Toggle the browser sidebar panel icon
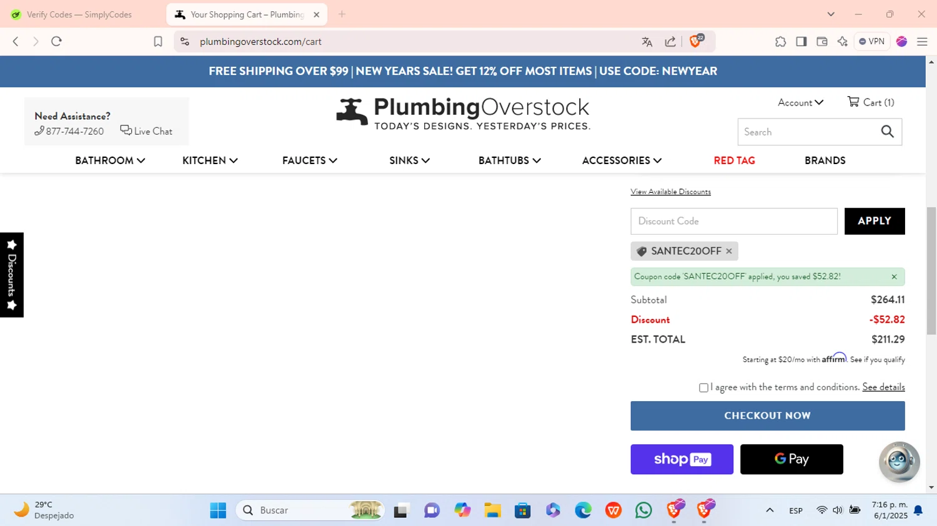Viewport: 937px width, 526px height. (x=801, y=42)
